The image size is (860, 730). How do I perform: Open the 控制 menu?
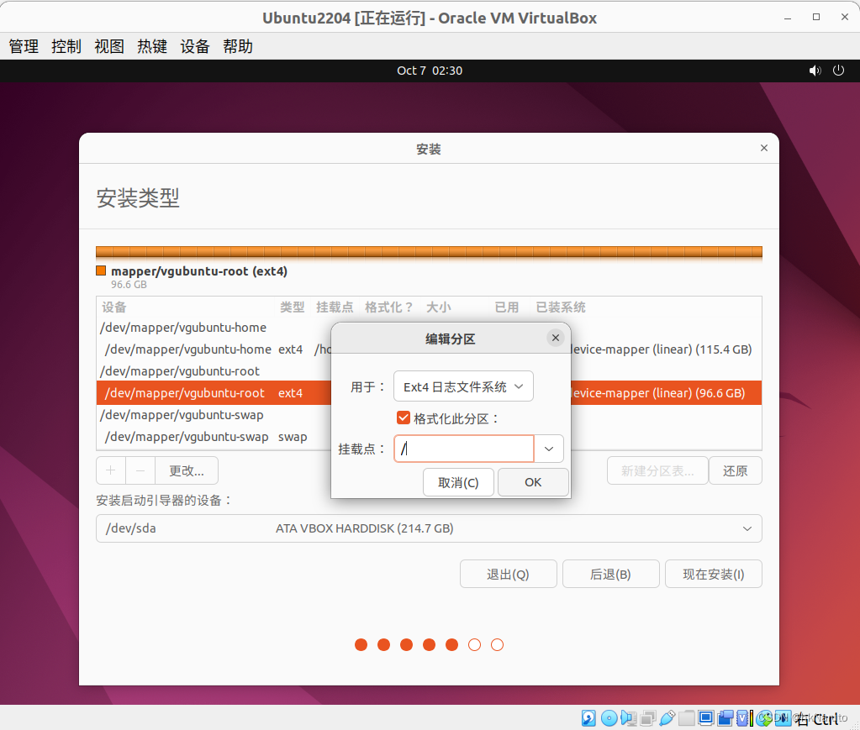pos(66,46)
